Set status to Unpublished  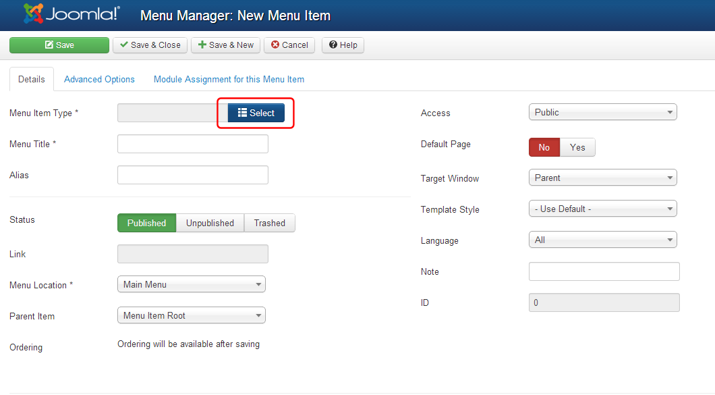(x=210, y=223)
